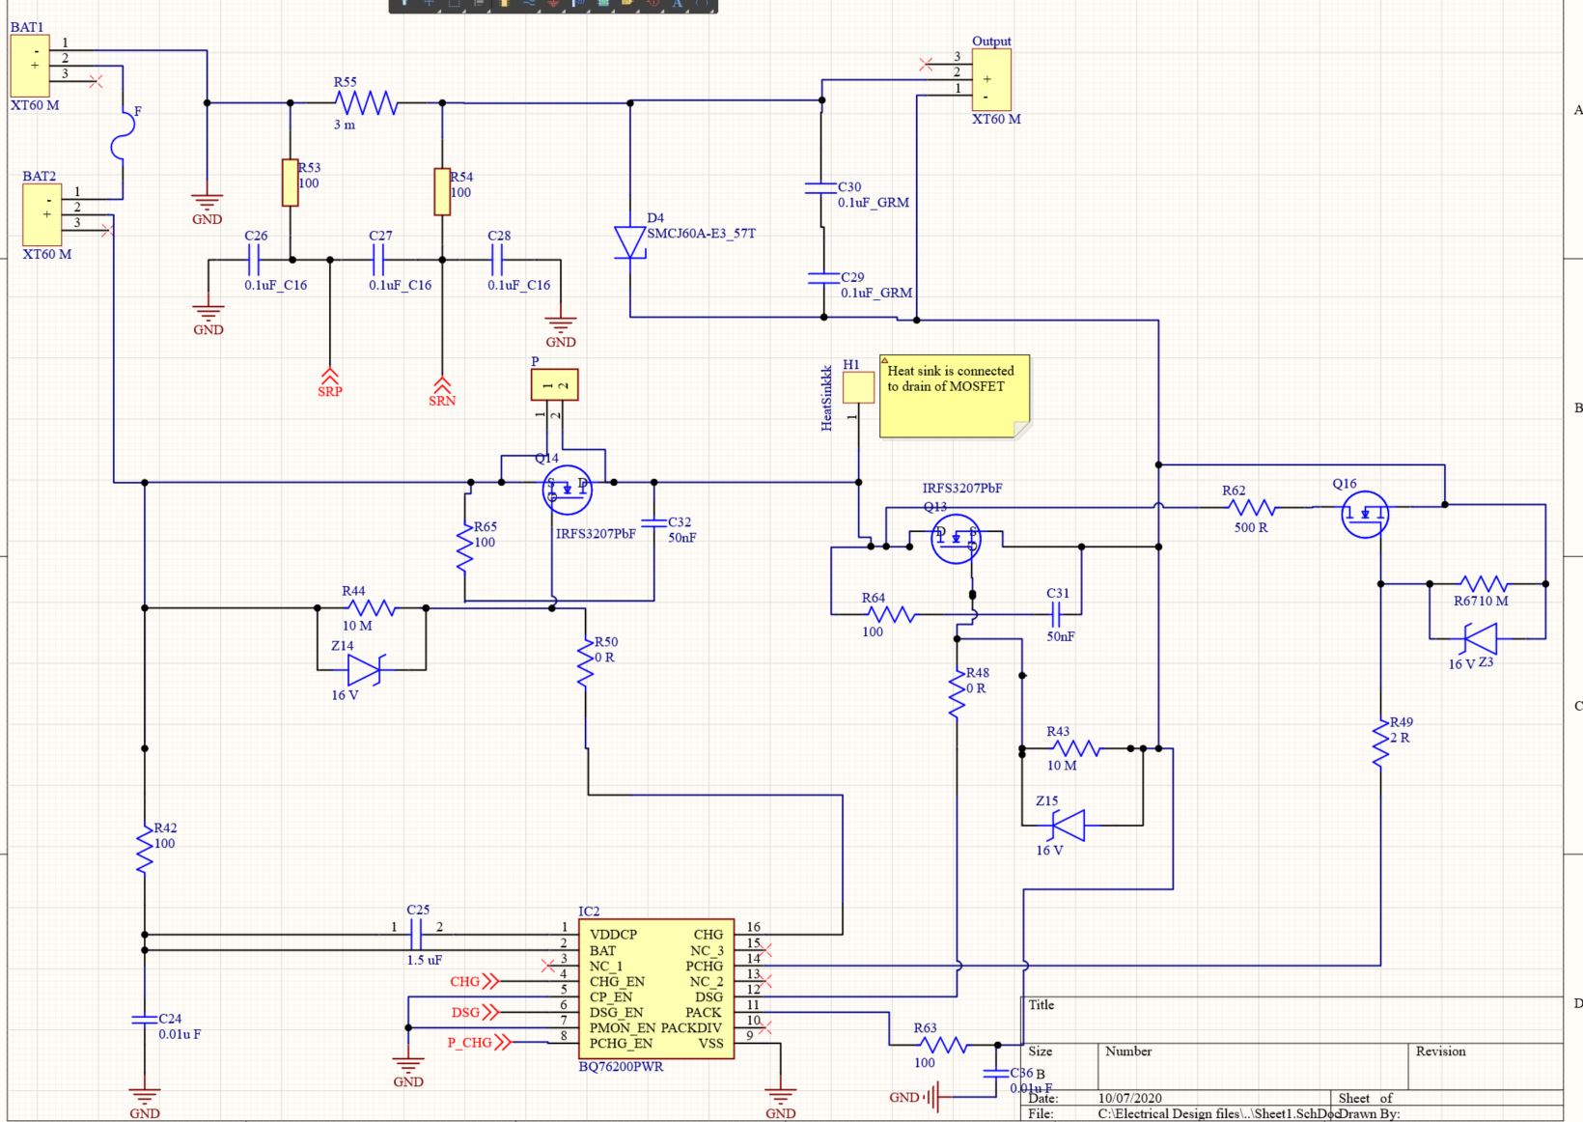The height and width of the screenshot is (1122, 1583).
Task: Select resistor R54 symbol
Action: [442, 191]
